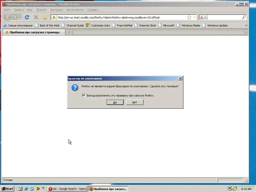Run search with the magnifier icon
Viewport: 256px width, 192px height.
(x=244, y=17)
